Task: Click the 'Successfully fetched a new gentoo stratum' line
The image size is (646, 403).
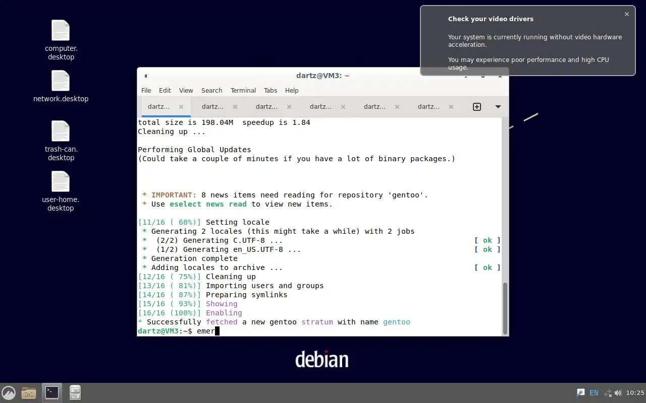Action: tap(274, 322)
